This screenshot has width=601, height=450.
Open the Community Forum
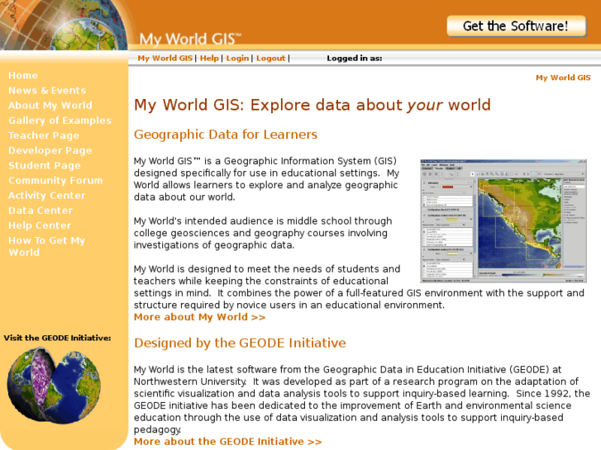point(55,180)
